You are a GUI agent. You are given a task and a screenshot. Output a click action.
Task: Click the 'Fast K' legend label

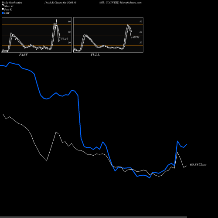click(x=8, y=10)
